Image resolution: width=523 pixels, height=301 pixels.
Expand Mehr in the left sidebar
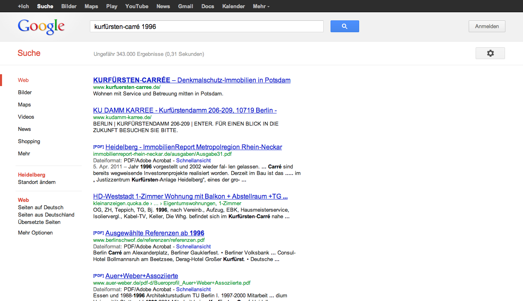coord(24,154)
